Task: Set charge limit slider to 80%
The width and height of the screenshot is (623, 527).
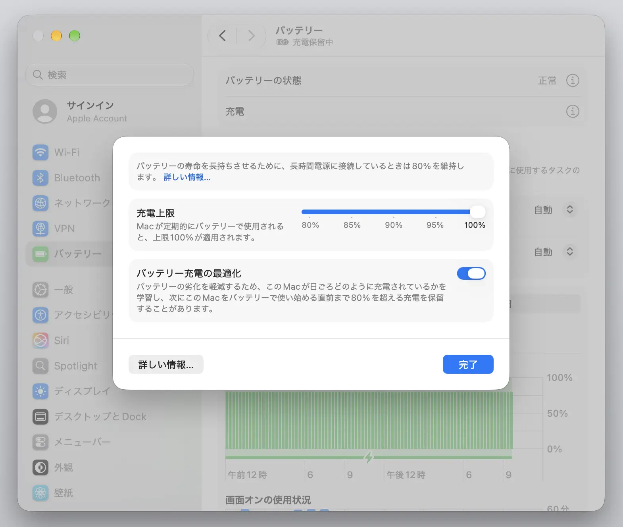Action: tap(310, 212)
